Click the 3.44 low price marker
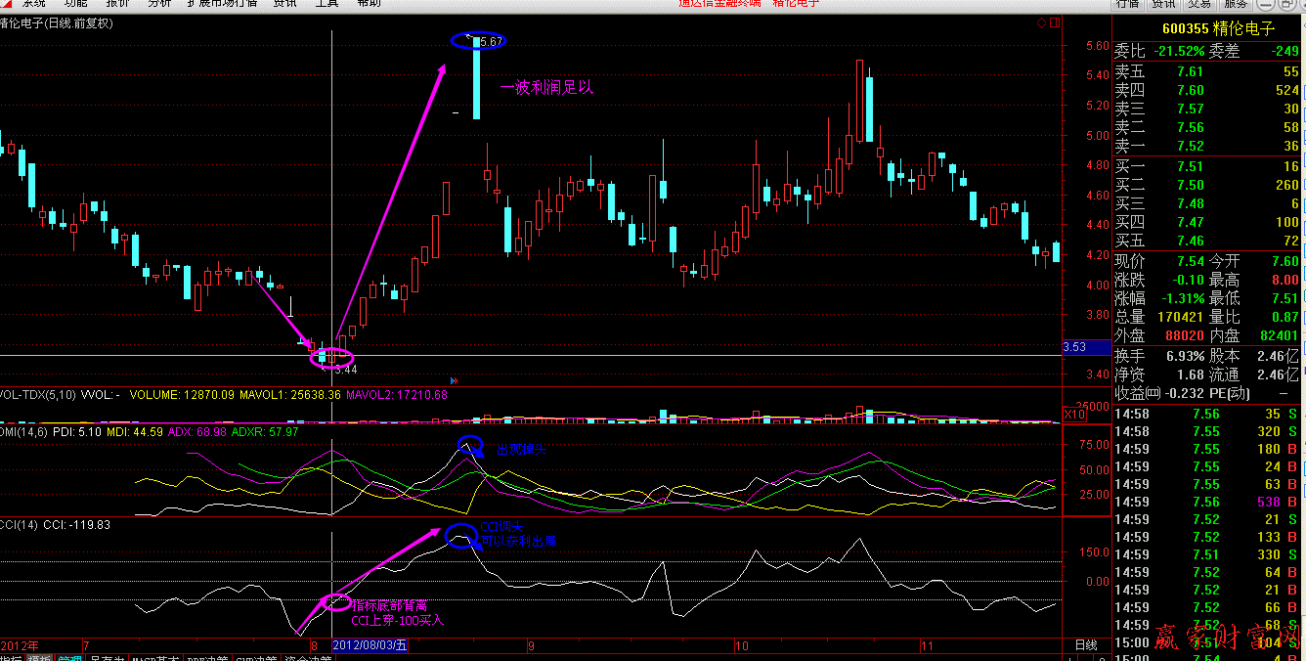The image size is (1306, 661). point(344,370)
